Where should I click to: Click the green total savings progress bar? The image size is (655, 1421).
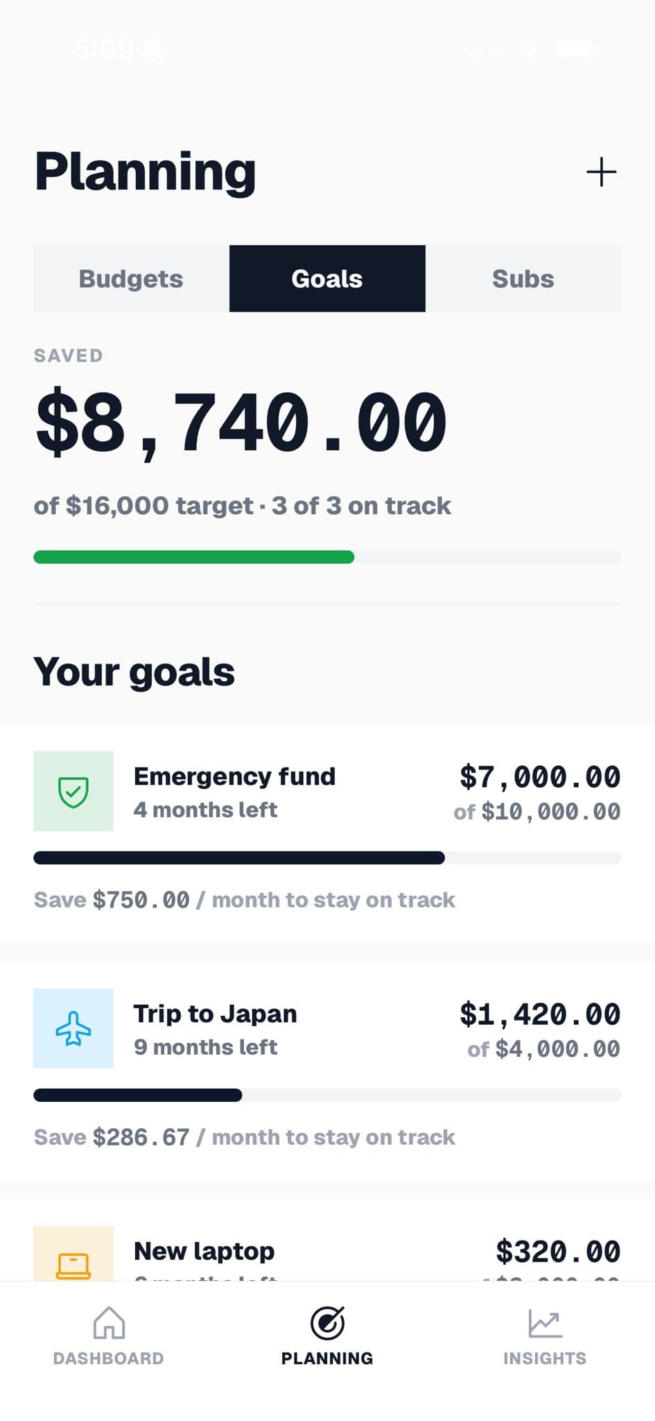pos(327,557)
